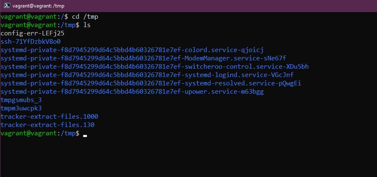Click the first "vagrant@vagrant:/$" prompt

click(34, 17)
